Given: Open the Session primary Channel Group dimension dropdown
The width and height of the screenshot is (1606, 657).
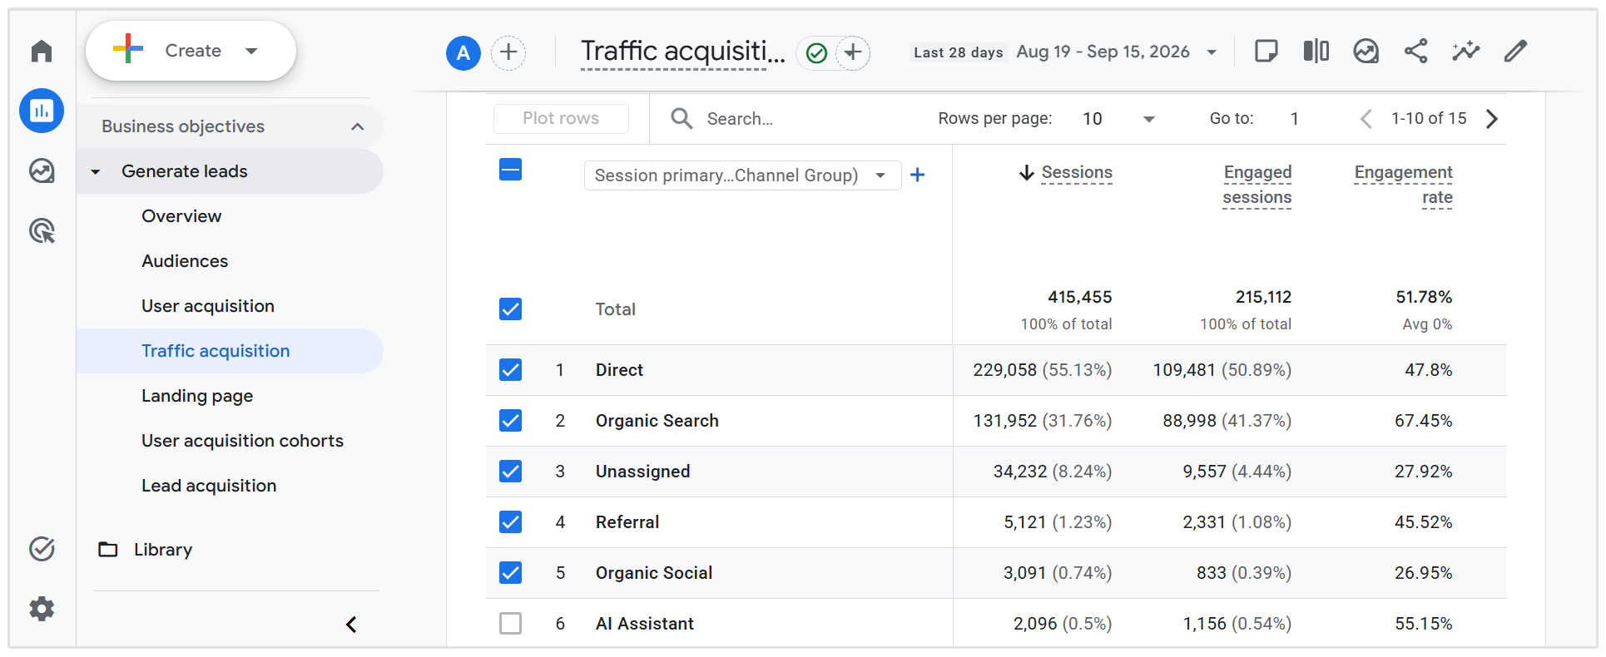Looking at the screenshot, I should [742, 175].
